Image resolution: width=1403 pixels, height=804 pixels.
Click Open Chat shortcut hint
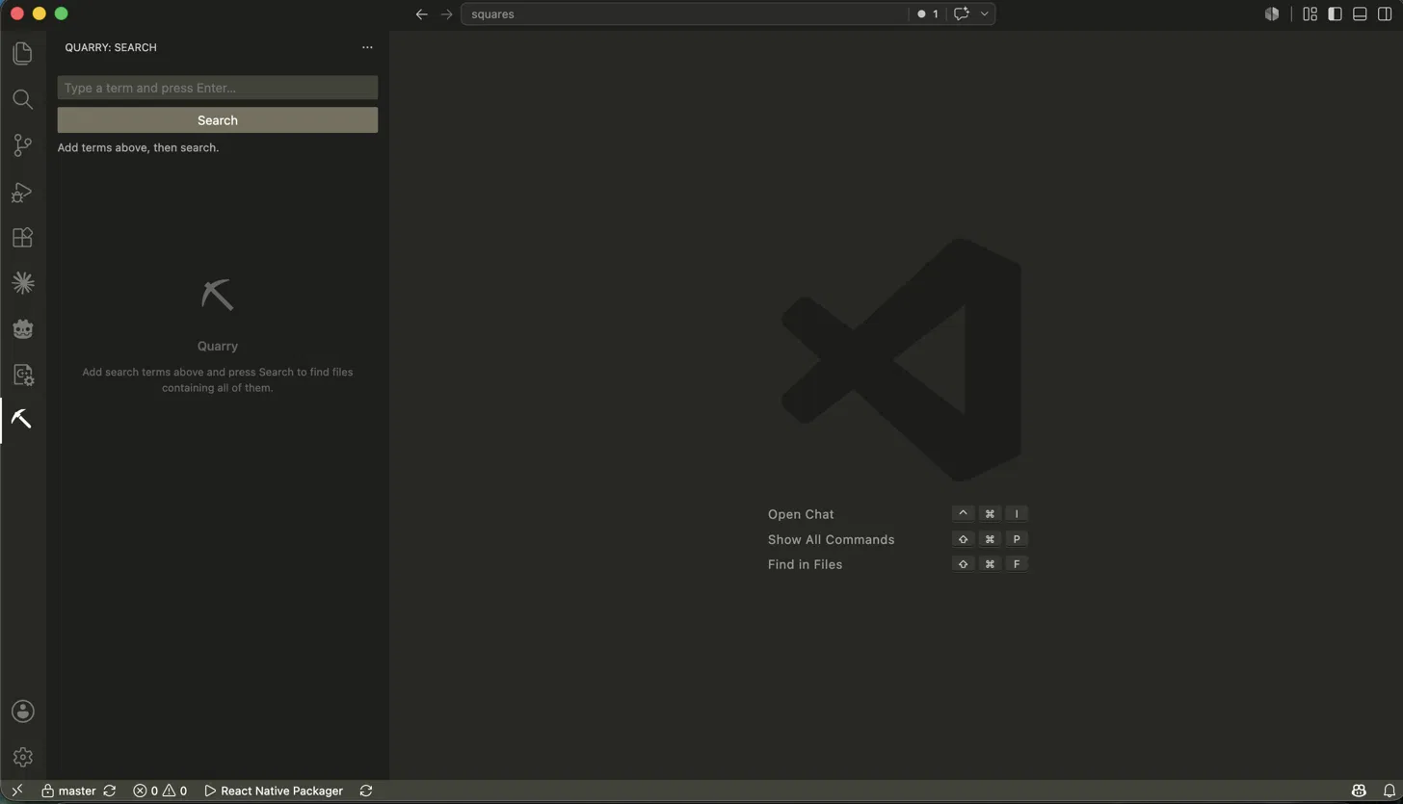(x=801, y=514)
